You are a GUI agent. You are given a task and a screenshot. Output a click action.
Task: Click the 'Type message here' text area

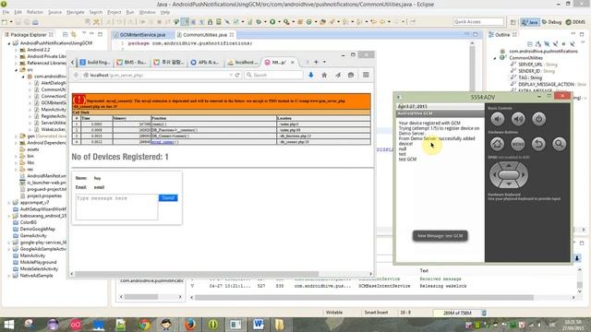pyautogui.click(x=117, y=207)
